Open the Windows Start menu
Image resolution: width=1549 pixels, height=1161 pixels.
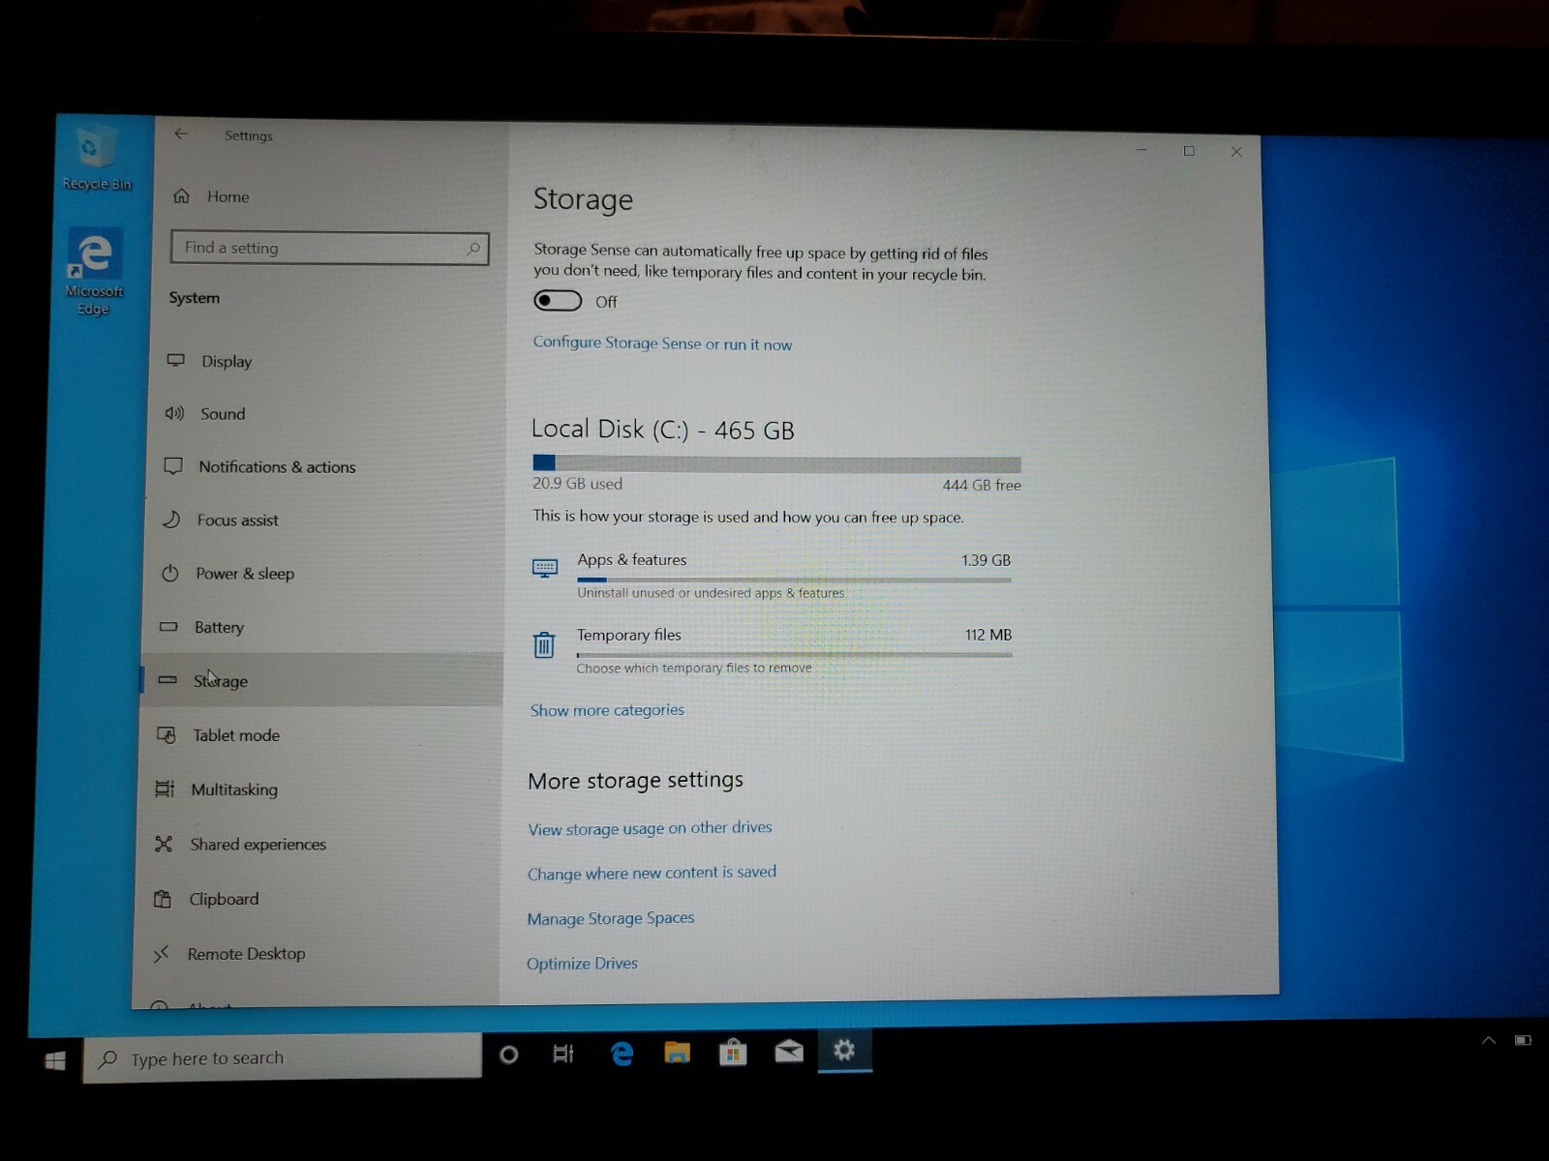55,1060
